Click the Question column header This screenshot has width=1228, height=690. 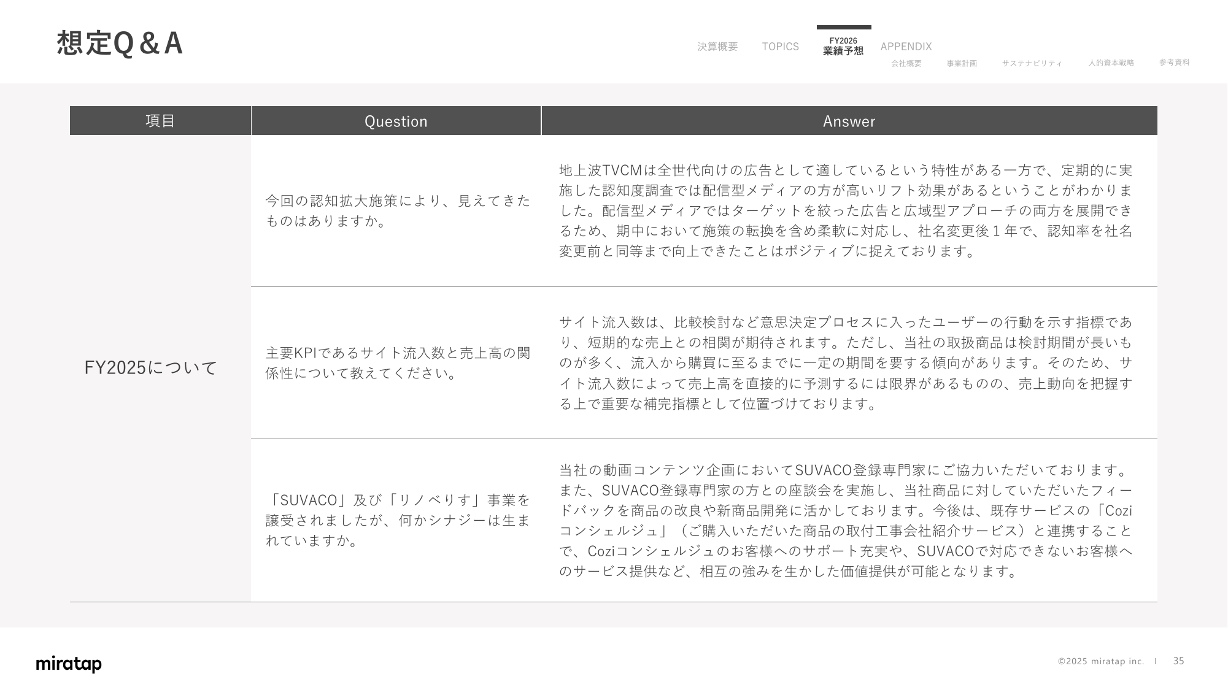(396, 121)
